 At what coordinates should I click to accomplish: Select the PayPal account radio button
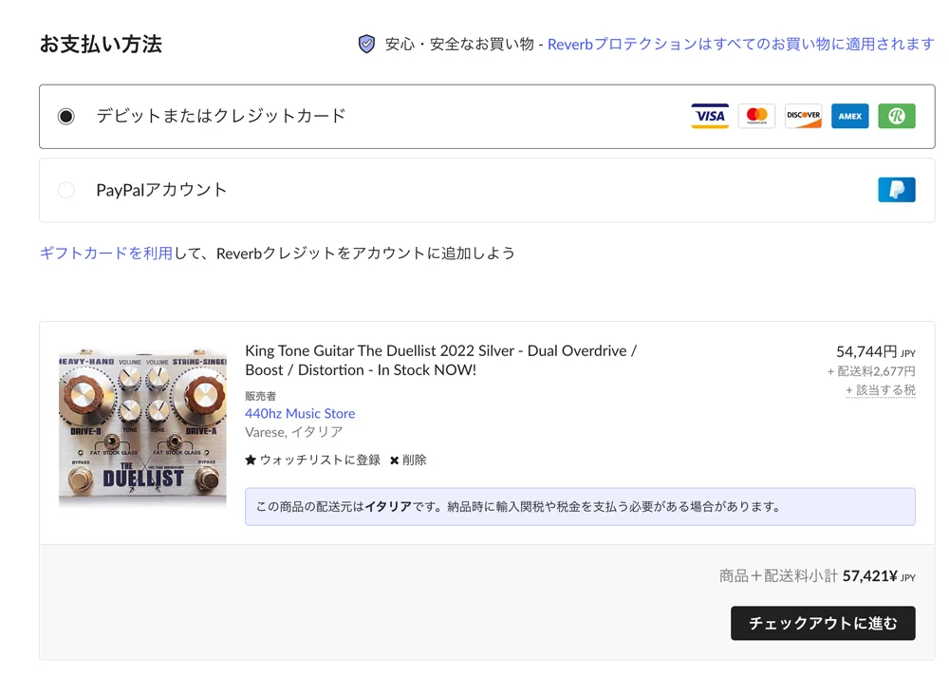[x=66, y=190]
